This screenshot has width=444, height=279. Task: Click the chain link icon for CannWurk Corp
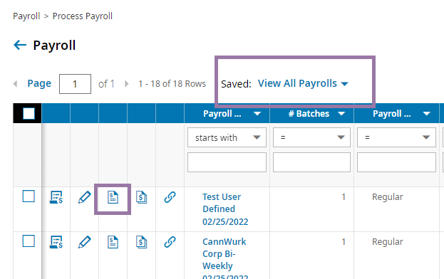170,242
